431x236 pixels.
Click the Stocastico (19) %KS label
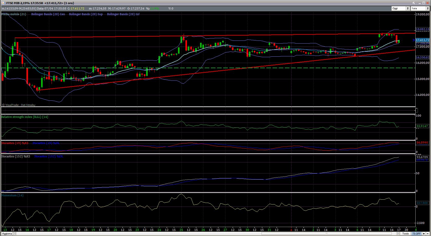tap(15, 143)
